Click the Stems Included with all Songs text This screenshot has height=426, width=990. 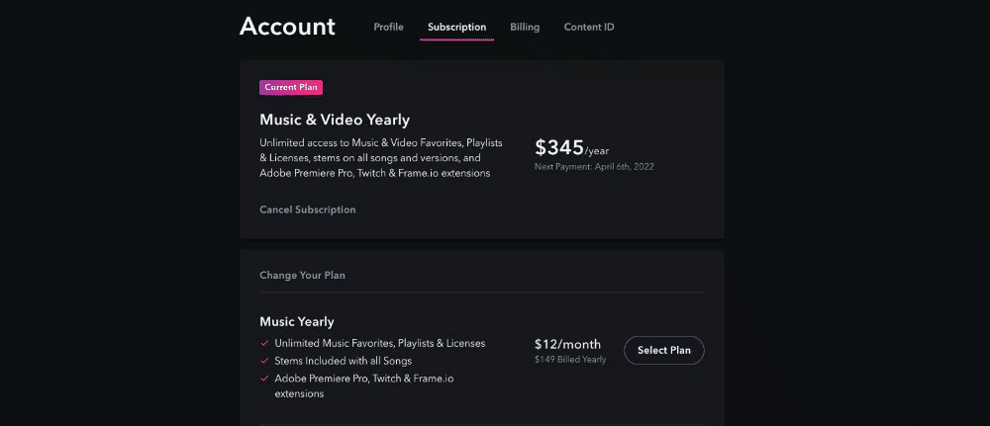[x=346, y=361]
